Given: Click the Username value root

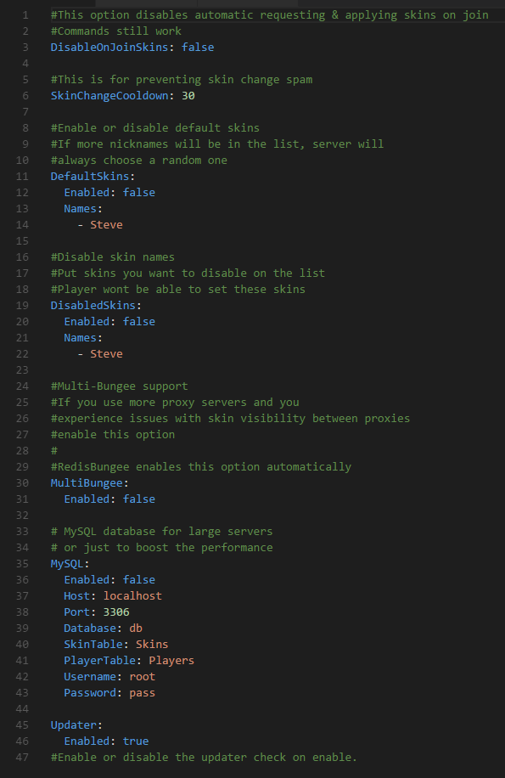Looking at the screenshot, I should pos(143,677).
